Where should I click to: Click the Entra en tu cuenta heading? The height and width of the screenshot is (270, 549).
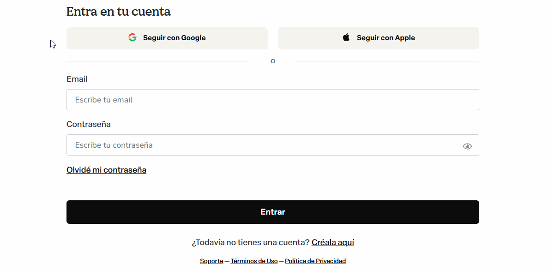point(118,11)
